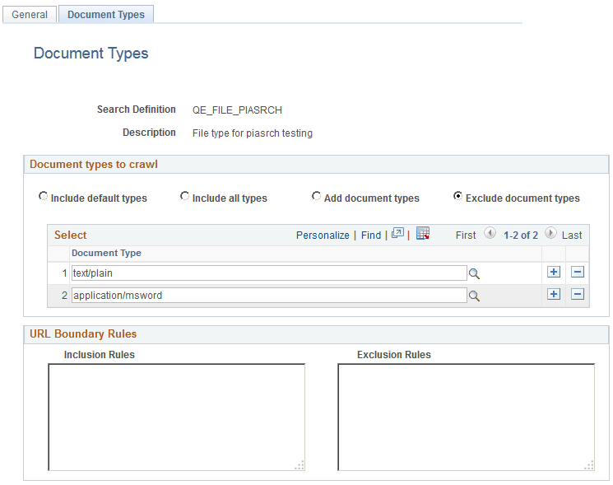Open the Personalize grid link

point(323,236)
